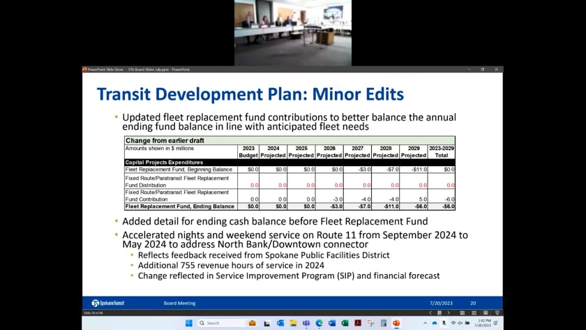
Task: Open the notification center icon
Action: pos(495,323)
